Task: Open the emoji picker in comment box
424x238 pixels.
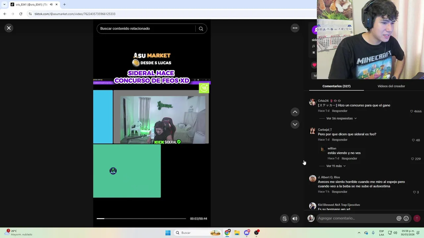Action: point(406,218)
